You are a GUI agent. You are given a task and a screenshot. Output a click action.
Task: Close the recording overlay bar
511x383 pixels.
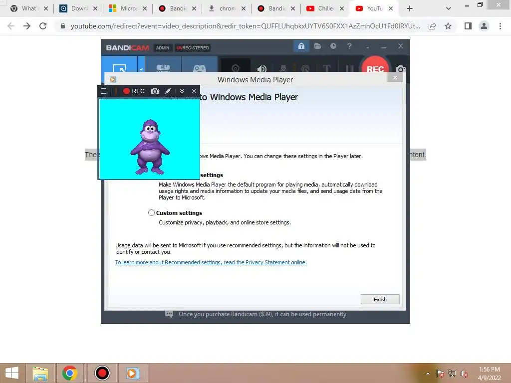pyautogui.click(x=194, y=91)
